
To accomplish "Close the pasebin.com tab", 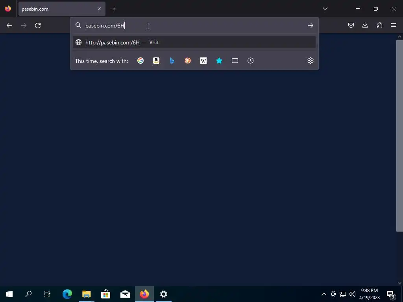I will tap(99, 9).
